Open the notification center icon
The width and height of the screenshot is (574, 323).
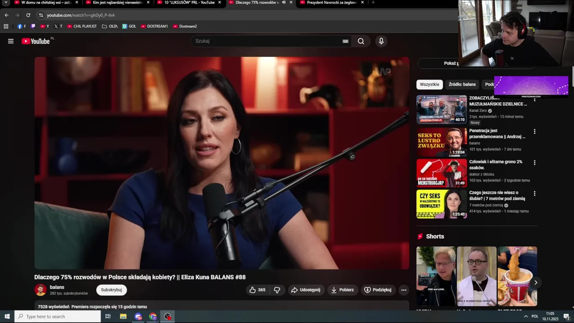click(x=566, y=316)
